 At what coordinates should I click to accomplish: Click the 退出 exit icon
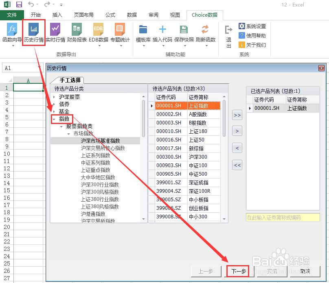pyautogui.click(x=228, y=30)
